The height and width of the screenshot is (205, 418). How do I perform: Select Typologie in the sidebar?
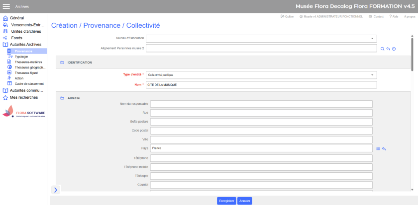[21, 57]
